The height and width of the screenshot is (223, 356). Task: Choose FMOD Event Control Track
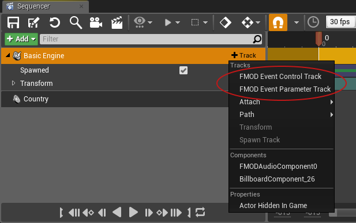(280, 77)
